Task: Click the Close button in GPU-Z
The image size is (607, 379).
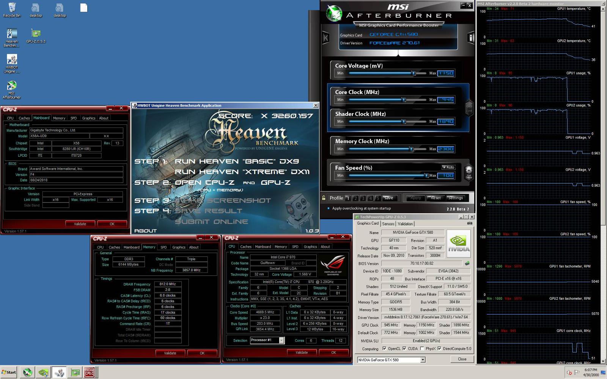Action: coord(462,359)
